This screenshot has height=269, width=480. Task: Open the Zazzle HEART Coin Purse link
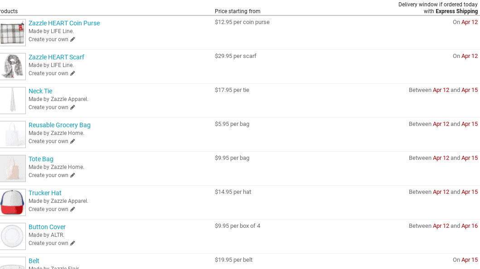click(x=64, y=23)
